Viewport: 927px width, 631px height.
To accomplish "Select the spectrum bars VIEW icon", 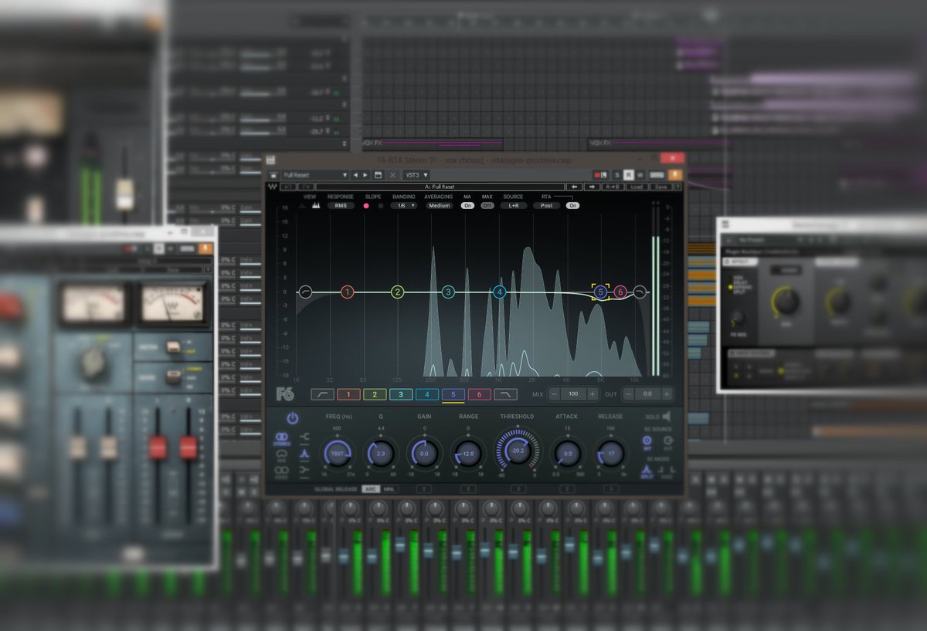I will (316, 205).
